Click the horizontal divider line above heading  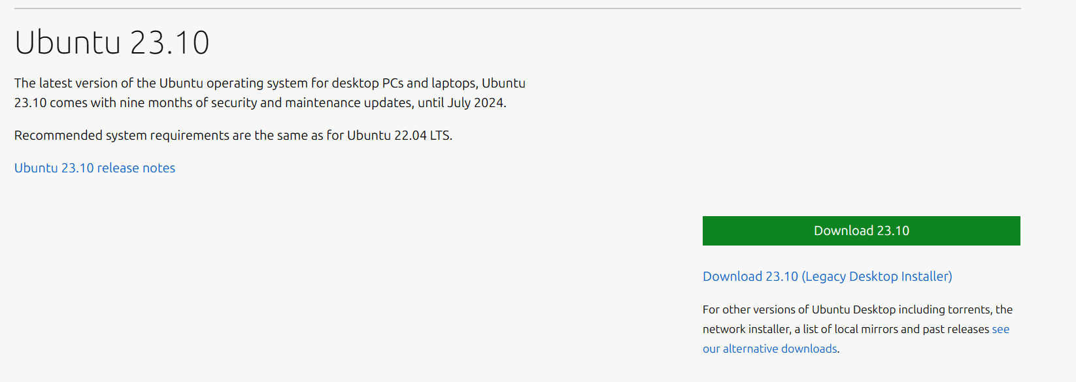pos(517,8)
